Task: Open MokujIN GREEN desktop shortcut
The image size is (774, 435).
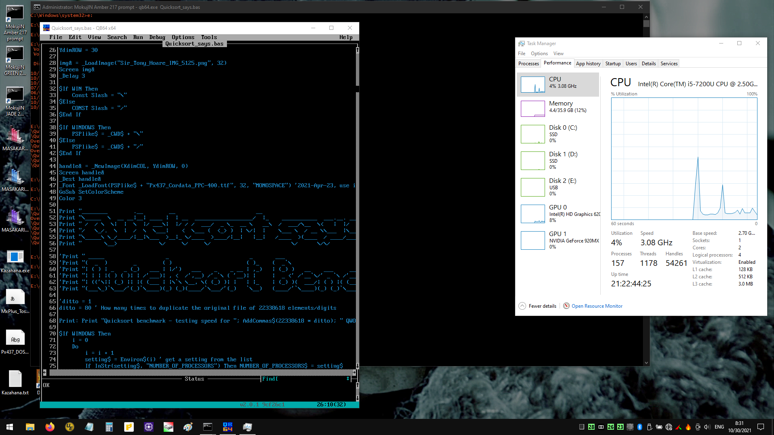Action: click(x=15, y=60)
